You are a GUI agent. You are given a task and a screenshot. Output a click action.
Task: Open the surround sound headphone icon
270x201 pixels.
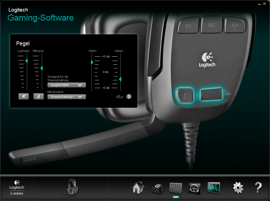coord(195,188)
